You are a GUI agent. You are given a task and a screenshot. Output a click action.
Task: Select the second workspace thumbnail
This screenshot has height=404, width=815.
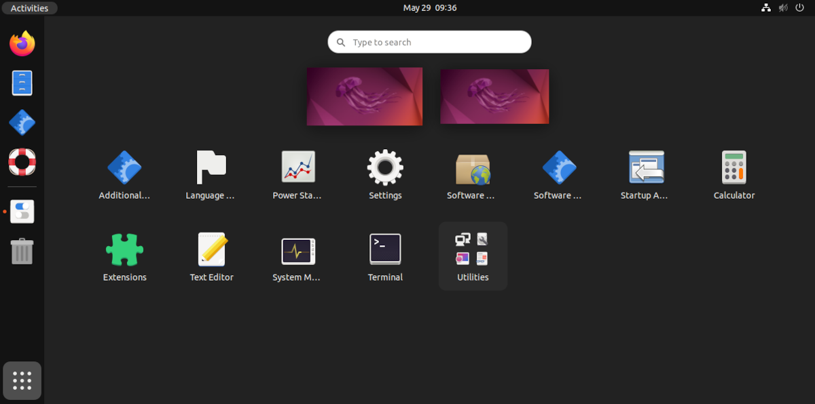pos(494,96)
